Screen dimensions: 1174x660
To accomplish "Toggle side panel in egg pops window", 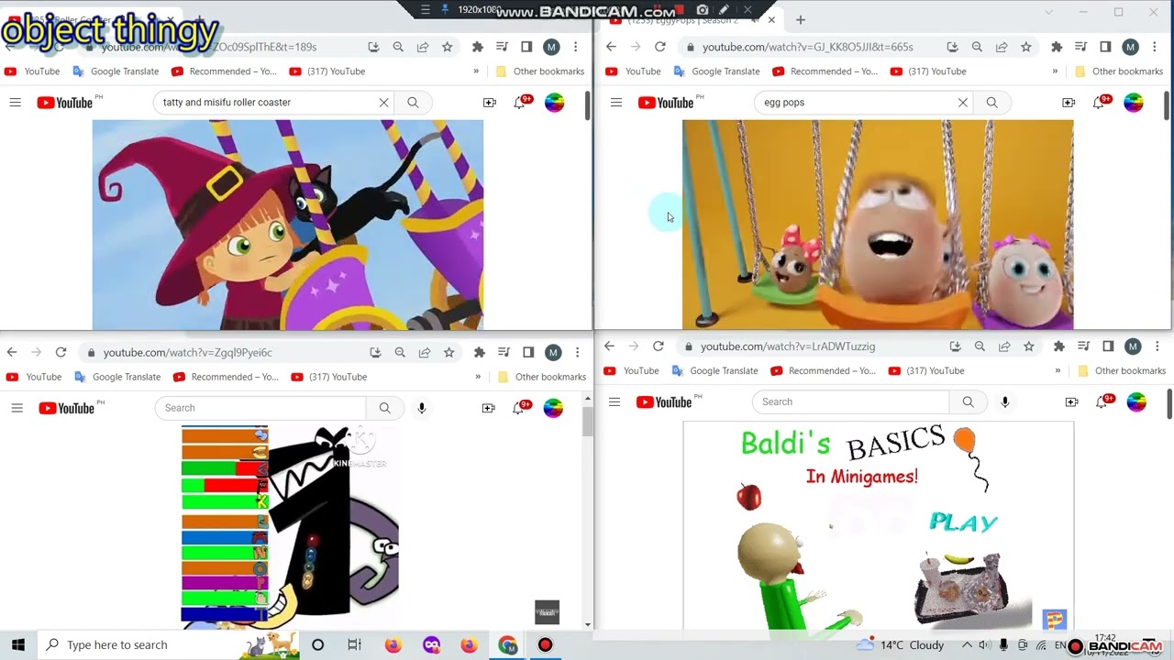I will tap(1105, 47).
